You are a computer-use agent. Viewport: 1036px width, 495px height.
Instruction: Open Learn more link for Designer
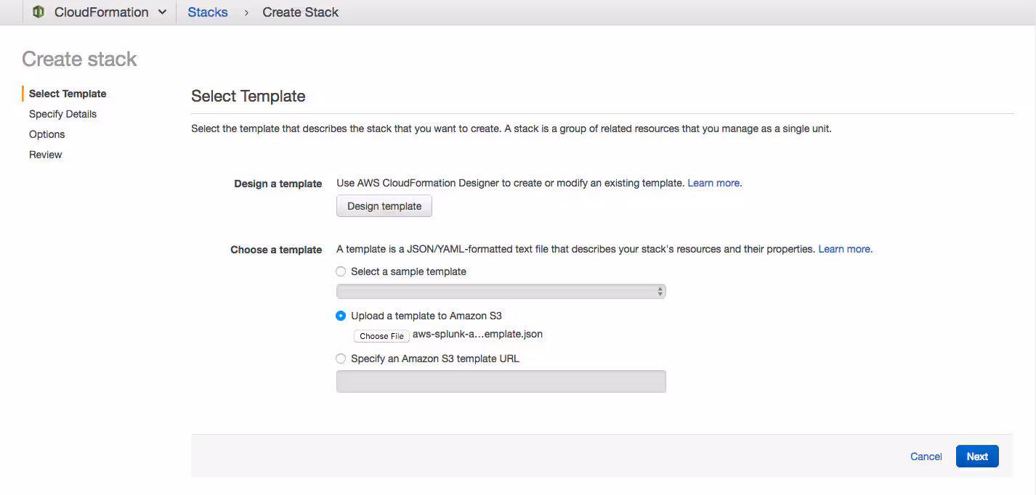pyautogui.click(x=713, y=183)
